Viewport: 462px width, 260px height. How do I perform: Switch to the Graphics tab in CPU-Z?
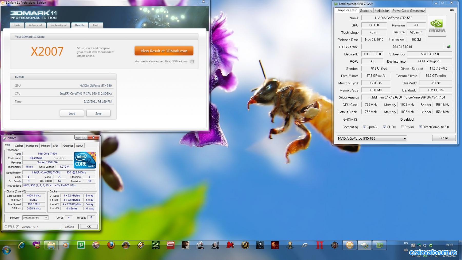68,146
